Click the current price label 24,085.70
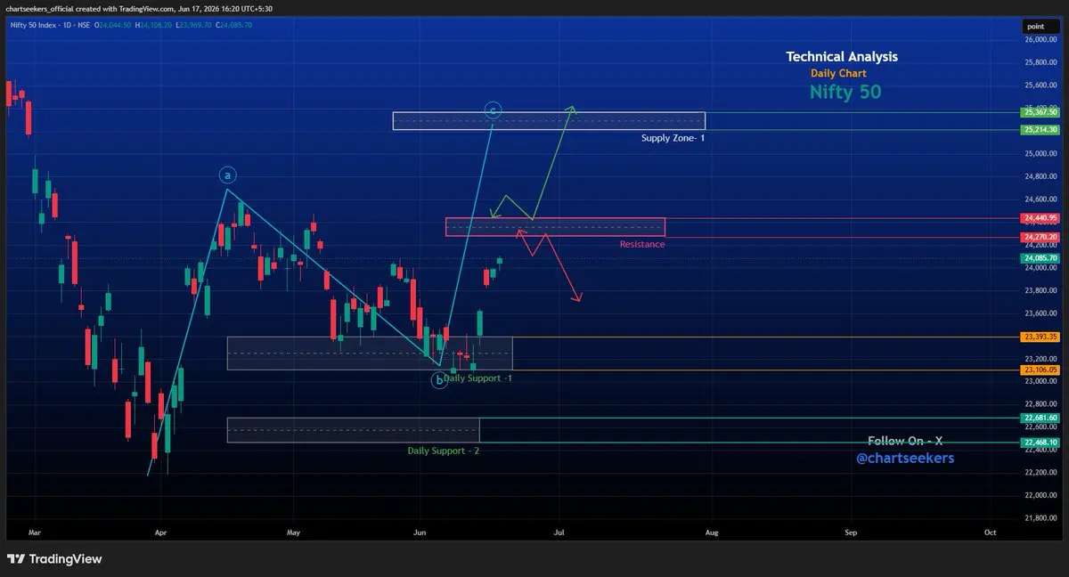The width and height of the screenshot is (1069, 577). 1040,258
